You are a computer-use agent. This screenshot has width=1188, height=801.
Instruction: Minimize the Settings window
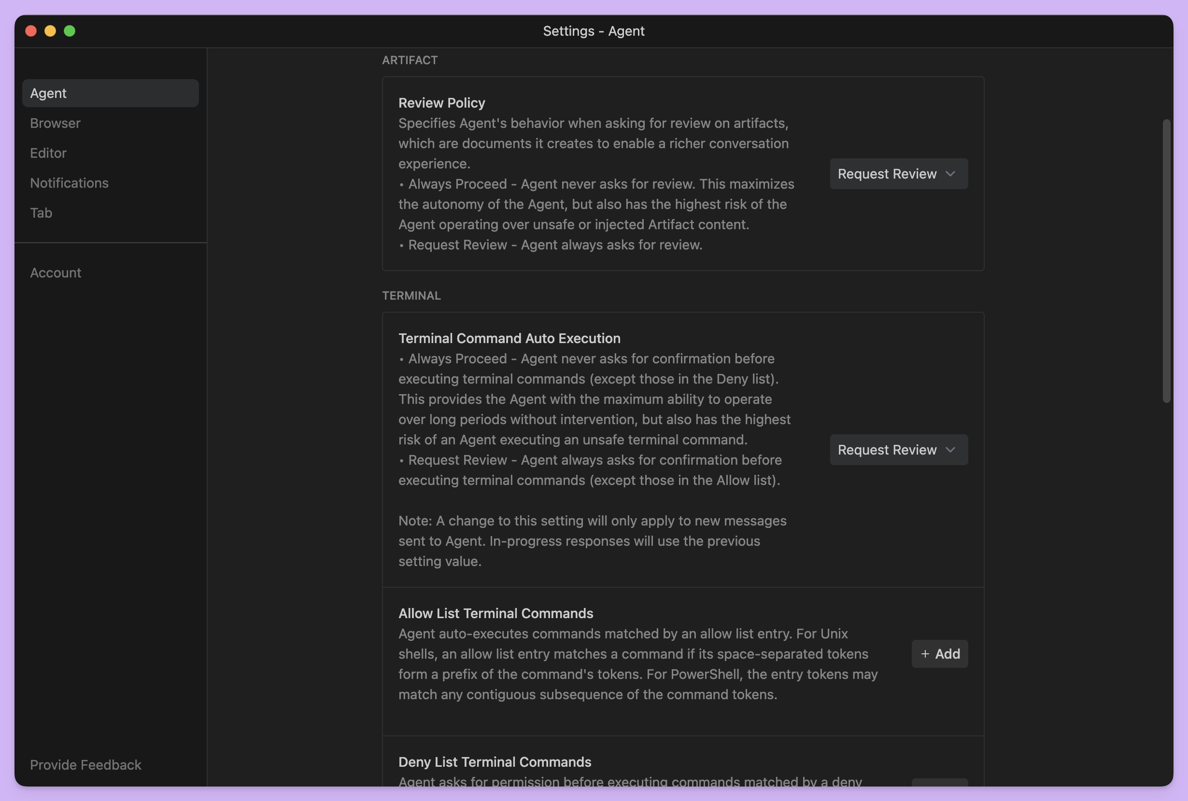50,31
